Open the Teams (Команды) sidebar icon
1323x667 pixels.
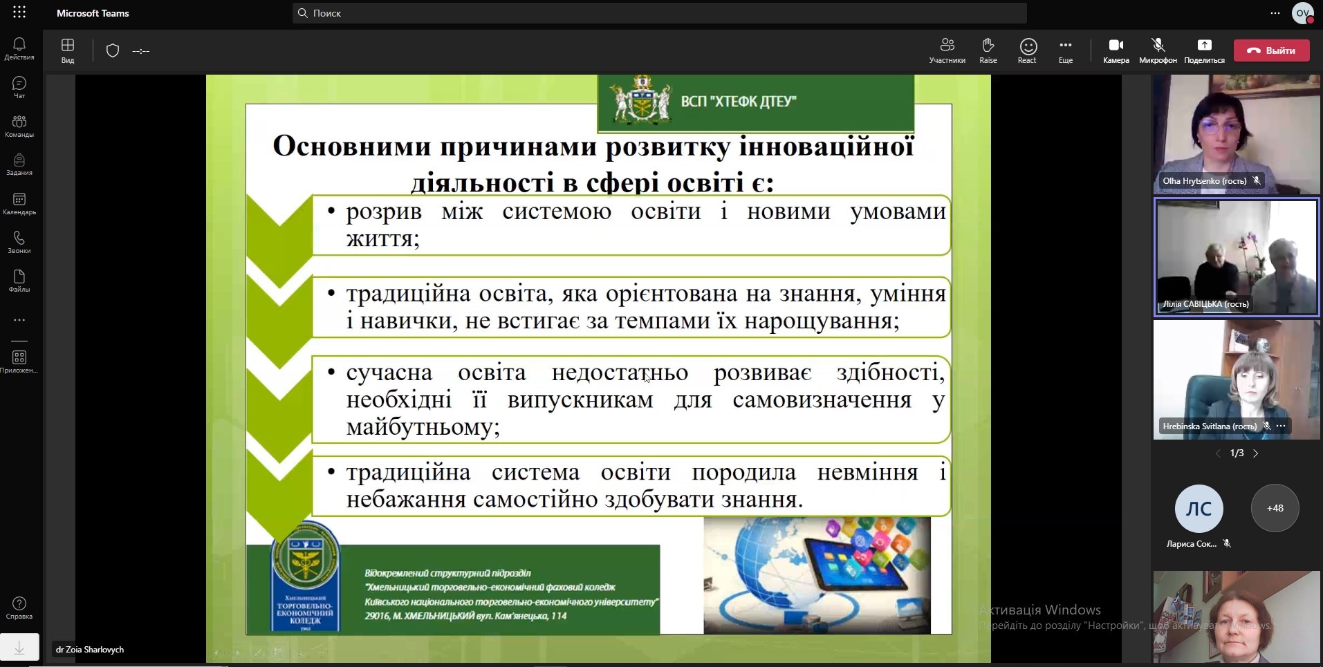pos(19,125)
